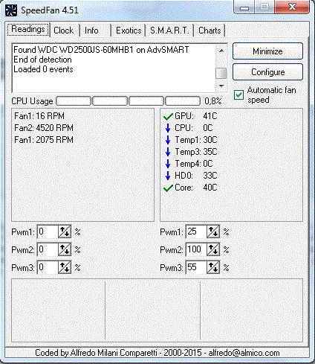This screenshot has height=364, width=315.
Task: Click the 0,8% CPU usage value
Action: [x=213, y=101]
